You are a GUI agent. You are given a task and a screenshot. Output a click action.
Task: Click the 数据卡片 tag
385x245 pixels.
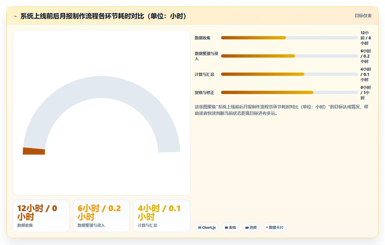point(274,227)
